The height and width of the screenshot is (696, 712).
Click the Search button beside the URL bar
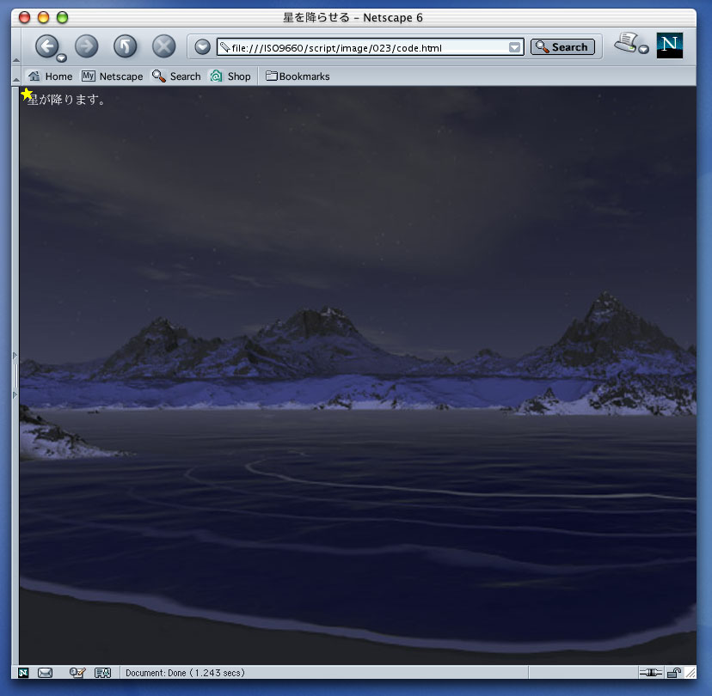[562, 46]
